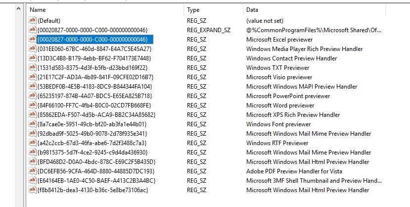
Task: Click the string icon beside (Default) value
Action: point(33,20)
